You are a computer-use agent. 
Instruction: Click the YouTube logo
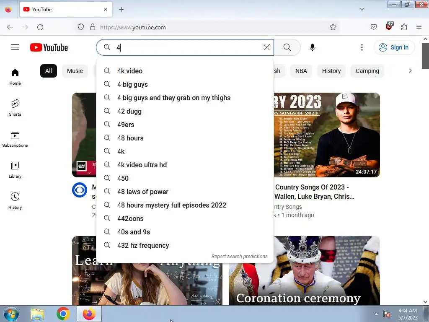tap(49, 47)
